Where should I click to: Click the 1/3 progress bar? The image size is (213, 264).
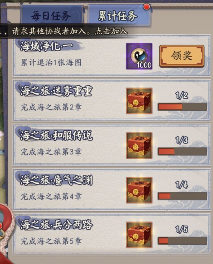click(x=182, y=151)
